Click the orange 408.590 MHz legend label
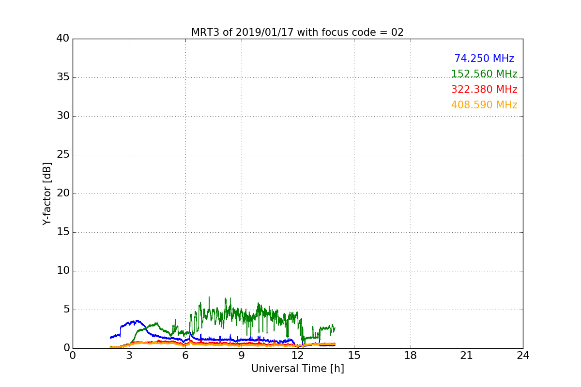 point(484,105)
